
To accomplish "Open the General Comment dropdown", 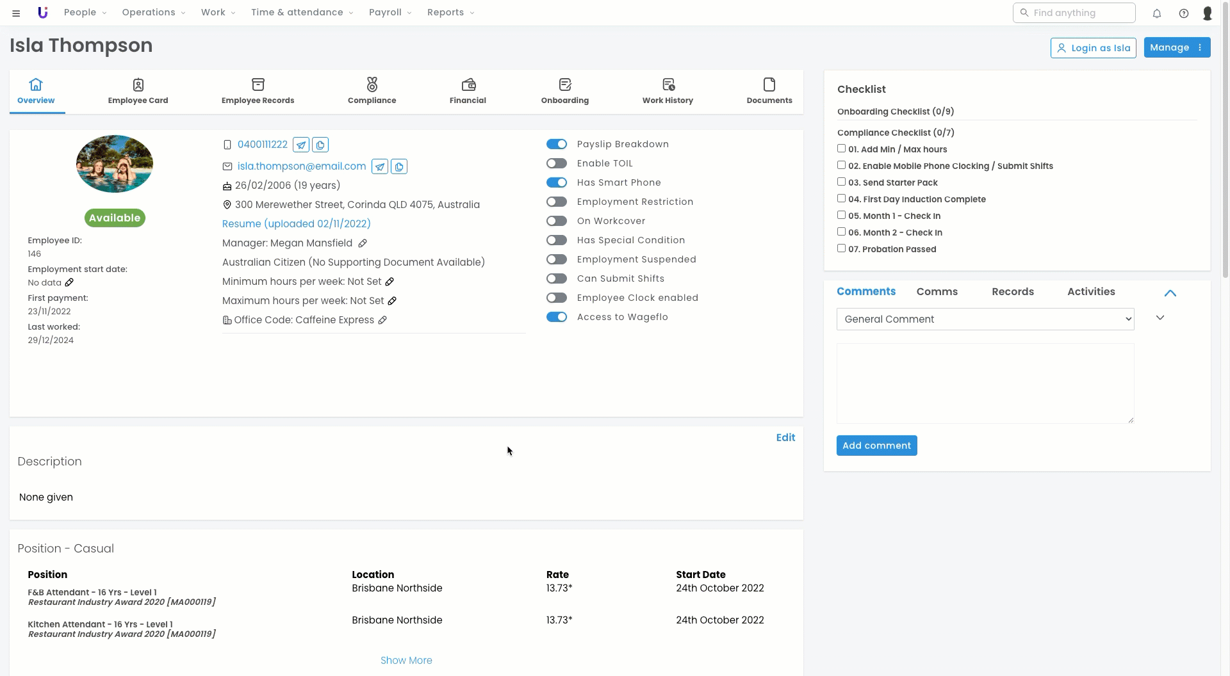I will click(x=985, y=319).
